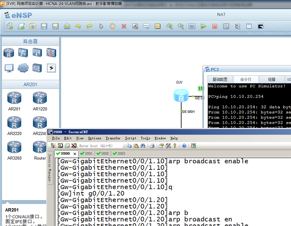Click the SecureCRT print icon

point(152,146)
